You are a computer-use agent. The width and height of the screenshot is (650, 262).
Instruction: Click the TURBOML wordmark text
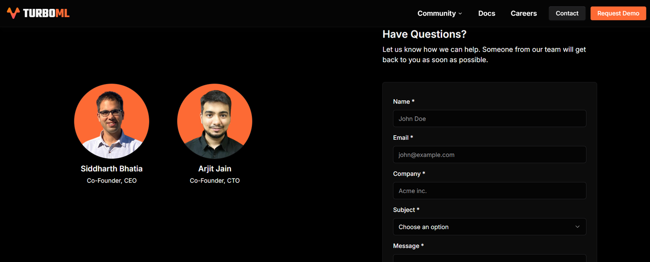tap(46, 13)
